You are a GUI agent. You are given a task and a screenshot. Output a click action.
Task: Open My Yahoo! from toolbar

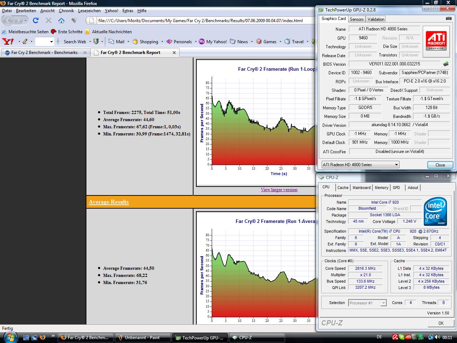point(213,41)
